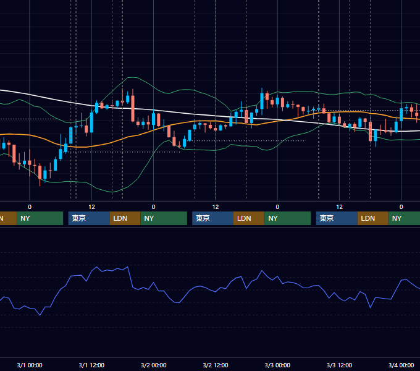This screenshot has height=371, width=420.
Task: Click the 3/3 00:00 time axis label
Action: 277,365
